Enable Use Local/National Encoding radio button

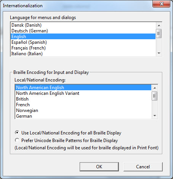(x=17, y=133)
